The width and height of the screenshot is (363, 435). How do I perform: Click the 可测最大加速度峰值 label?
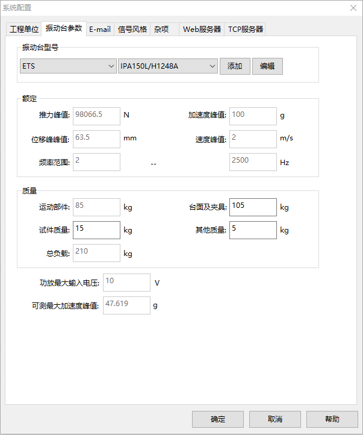[x=66, y=305]
